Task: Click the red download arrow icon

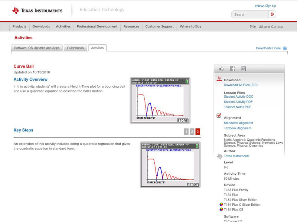Action: tap(219, 79)
